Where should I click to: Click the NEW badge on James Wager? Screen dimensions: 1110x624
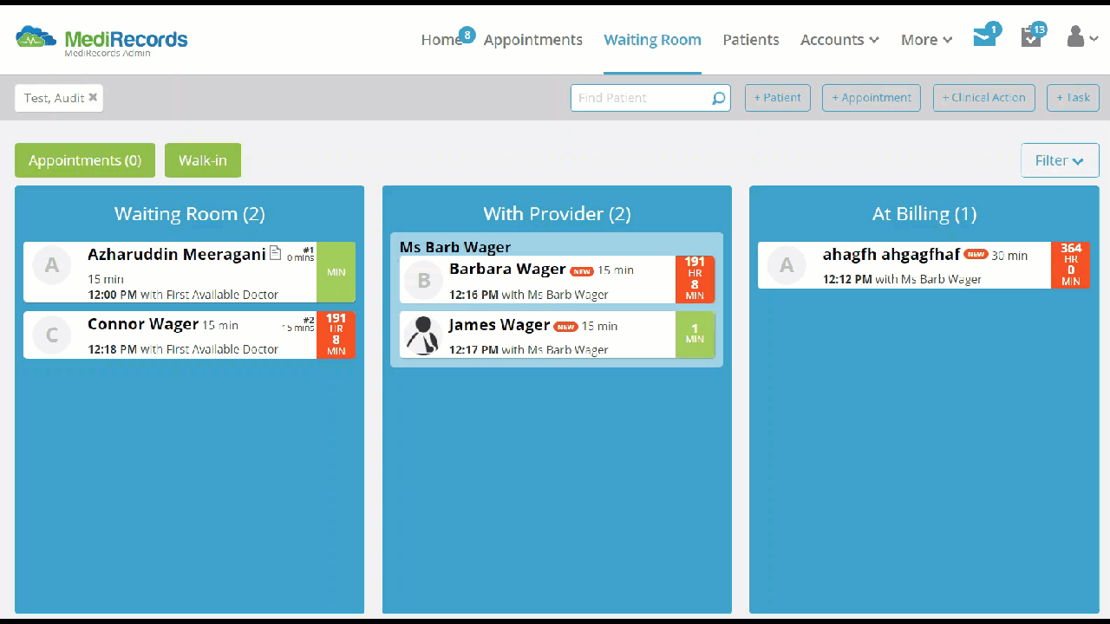click(x=566, y=327)
